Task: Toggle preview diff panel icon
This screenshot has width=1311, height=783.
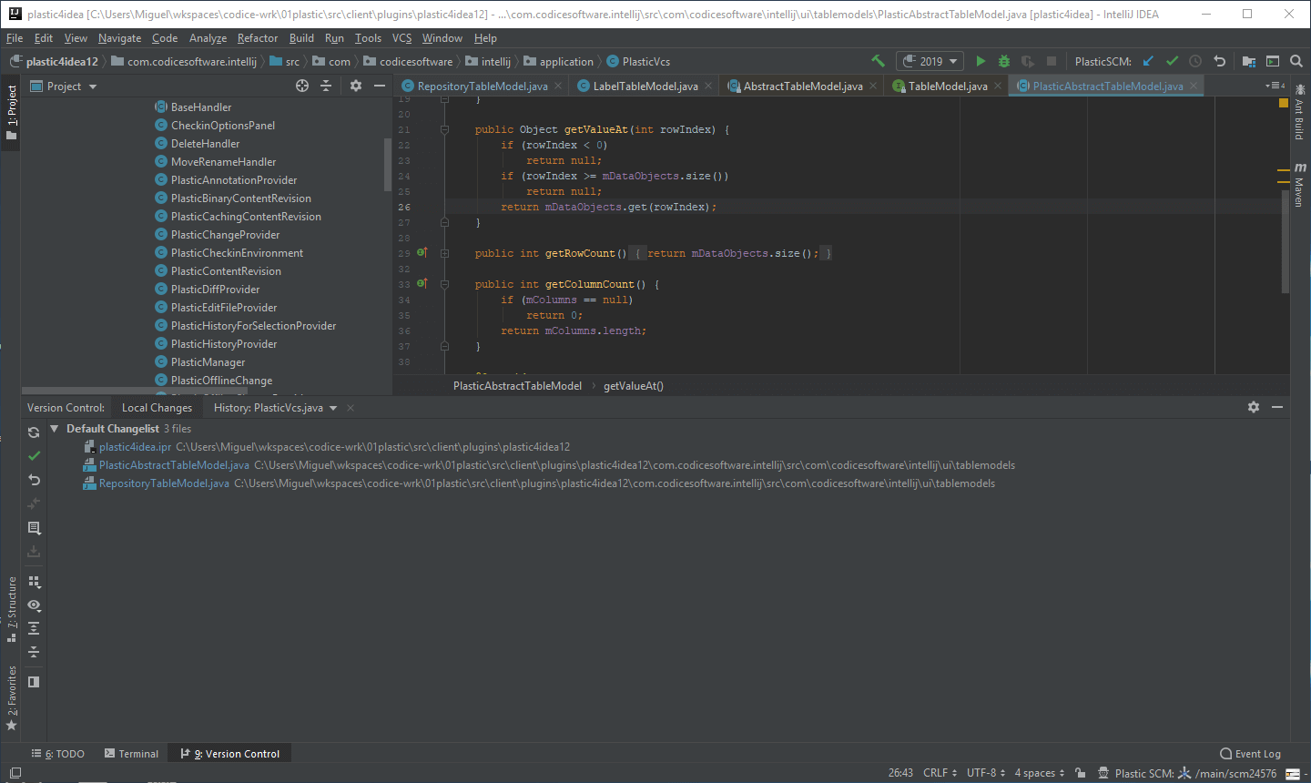Action: (34, 682)
